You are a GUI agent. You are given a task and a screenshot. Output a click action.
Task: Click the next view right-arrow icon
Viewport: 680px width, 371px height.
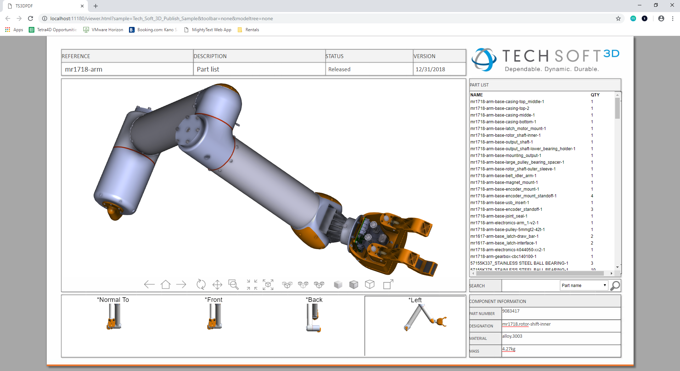pos(181,284)
